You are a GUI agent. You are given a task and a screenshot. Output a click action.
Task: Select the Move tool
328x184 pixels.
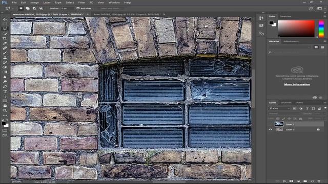tap(5, 19)
